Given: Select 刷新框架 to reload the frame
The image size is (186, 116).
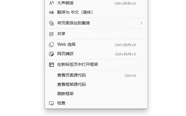Looking at the screenshot, I should coord(65,94).
